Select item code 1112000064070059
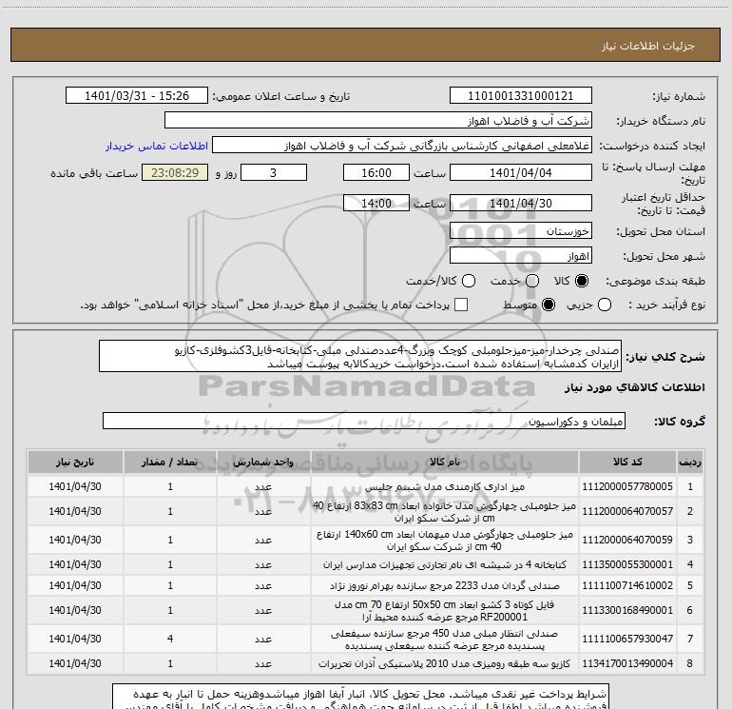Image resolution: width=732 pixels, height=709 pixels. [627, 540]
